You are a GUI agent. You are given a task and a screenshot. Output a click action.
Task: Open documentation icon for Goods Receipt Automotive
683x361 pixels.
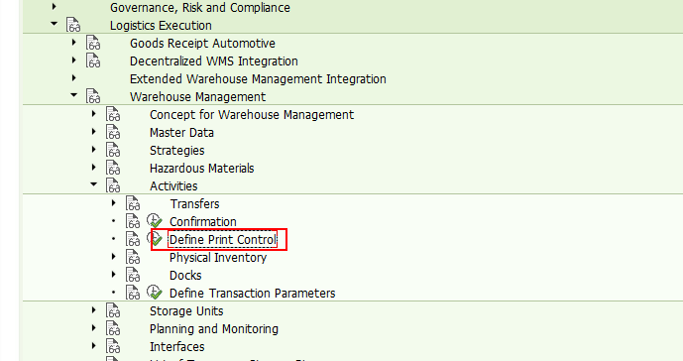93,44
